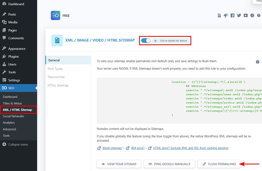Viewport: 262px width, 171px height.
Task: Select the General tab
Action: (x=68, y=60)
